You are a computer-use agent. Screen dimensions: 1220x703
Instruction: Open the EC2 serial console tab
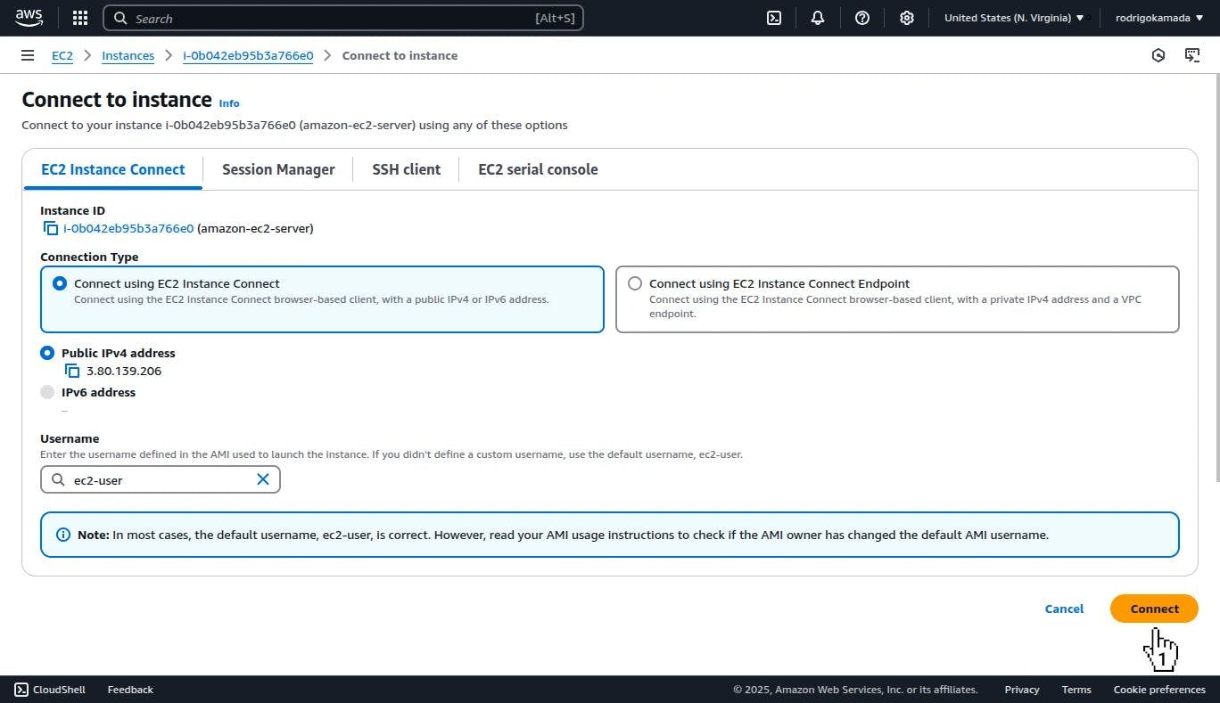[538, 169]
